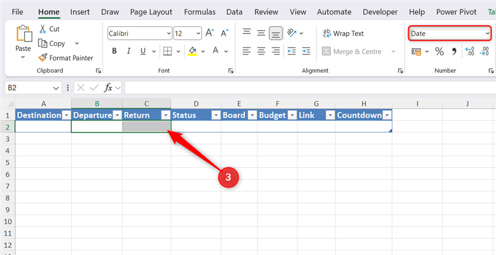The height and width of the screenshot is (255, 496).
Task: Apply comma style format
Action: (x=454, y=51)
